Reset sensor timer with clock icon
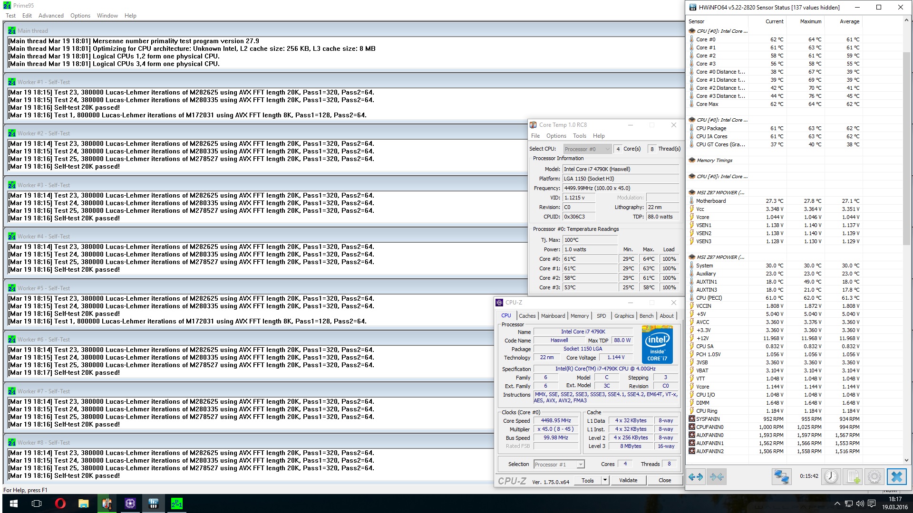Viewport: 913px width, 513px height. pyautogui.click(x=831, y=476)
